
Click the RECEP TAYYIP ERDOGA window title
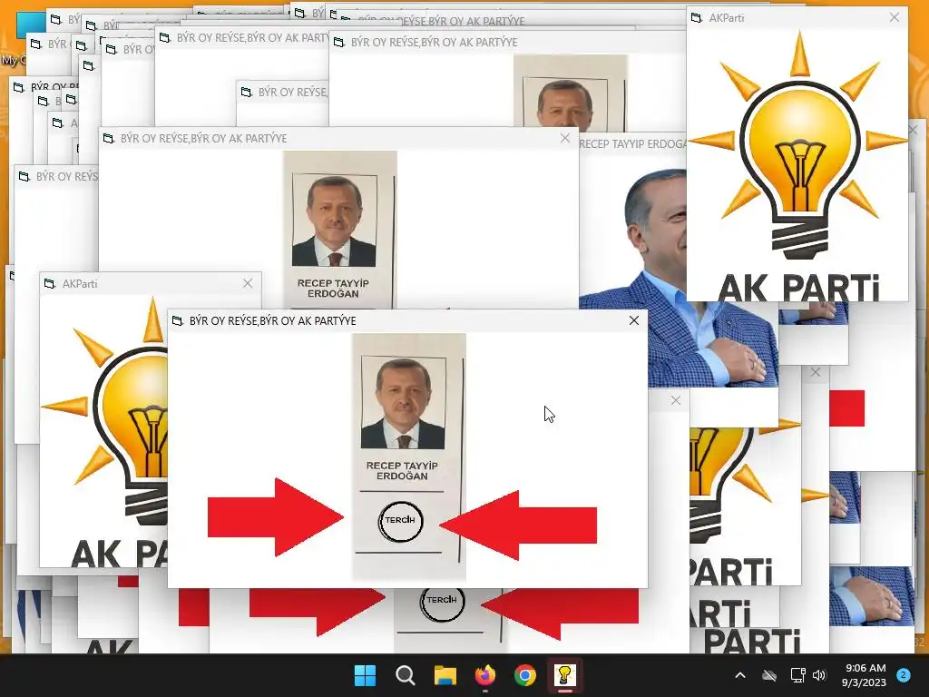(632, 143)
